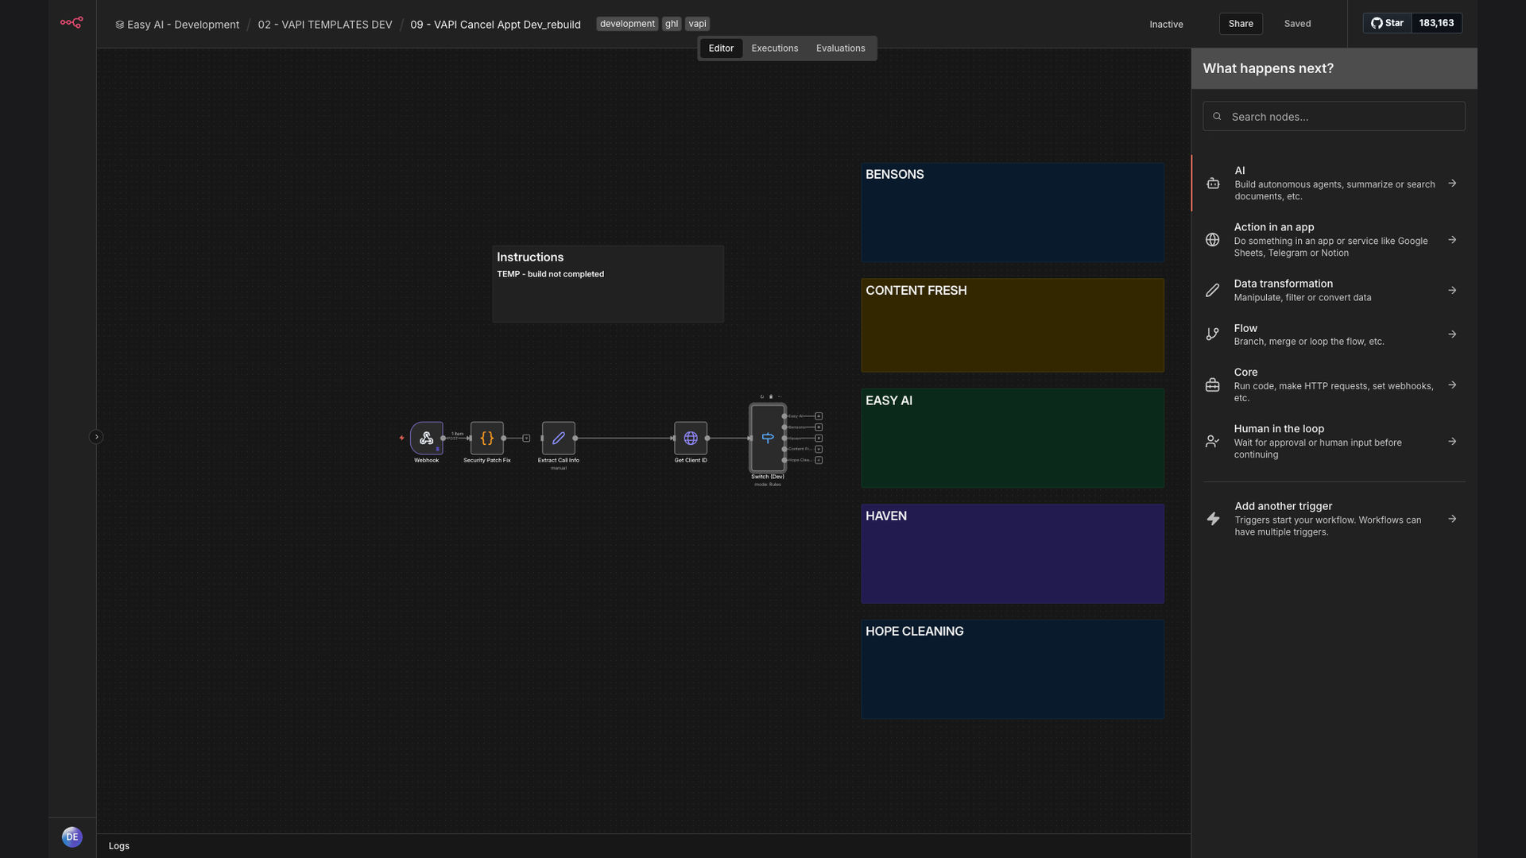Expand the Flow category arrow
The image size is (1526, 858).
(x=1452, y=334)
